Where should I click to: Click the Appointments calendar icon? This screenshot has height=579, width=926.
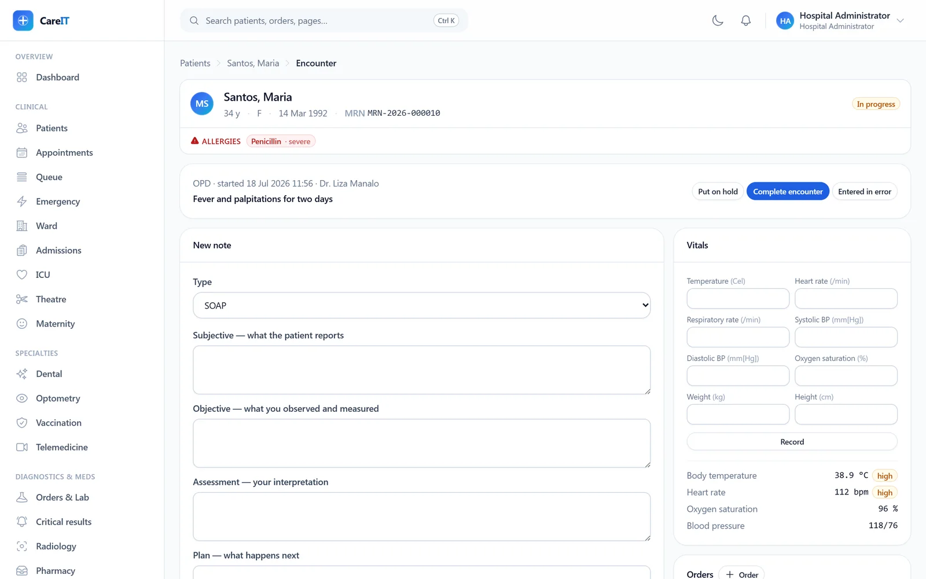(x=22, y=152)
